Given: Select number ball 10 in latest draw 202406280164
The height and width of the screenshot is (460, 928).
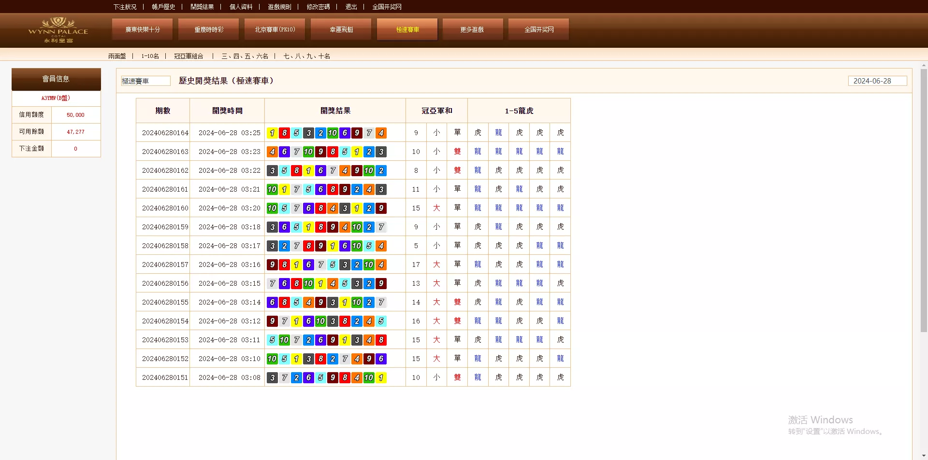Looking at the screenshot, I should (x=333, y=133).
